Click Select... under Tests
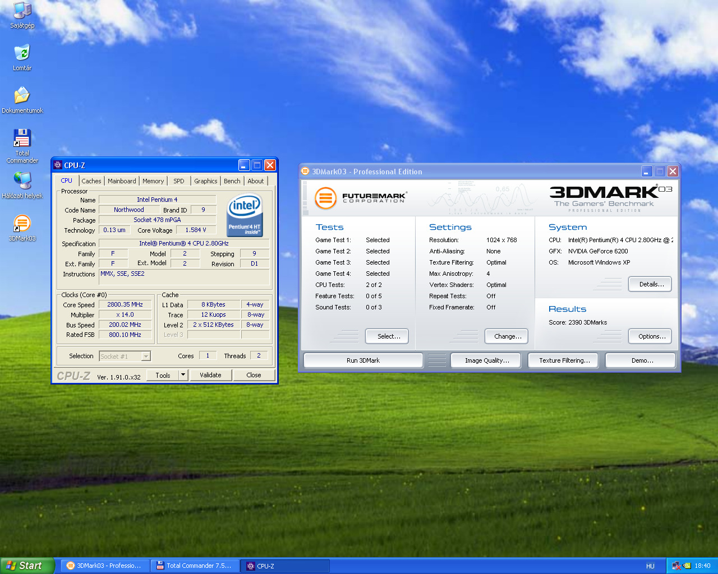Viewport: 718px width, 574px height. tap(387, 336)
